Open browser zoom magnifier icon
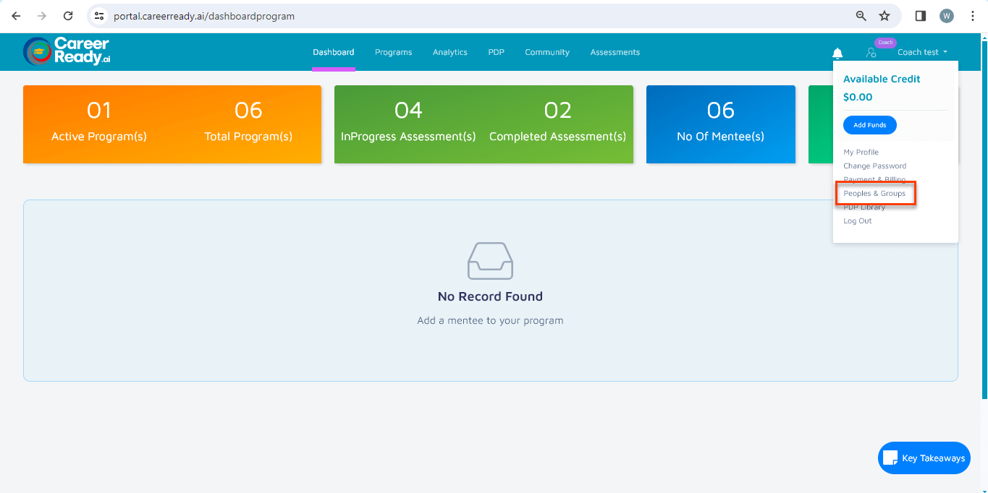The image size is (988, 493). point(861,16)
